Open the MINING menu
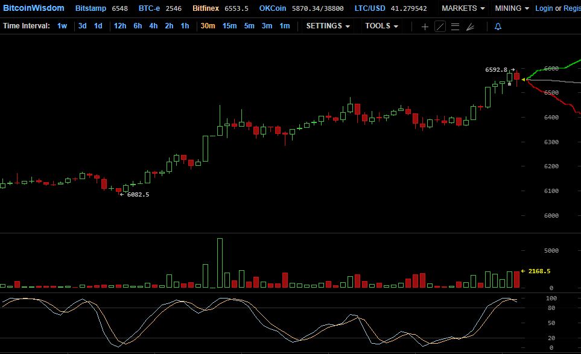This screenshot has height=354, width=581. [512, 8]
